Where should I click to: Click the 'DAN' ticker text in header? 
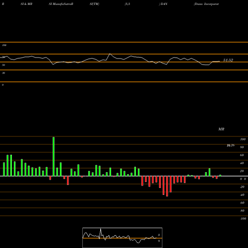[164, 4]
